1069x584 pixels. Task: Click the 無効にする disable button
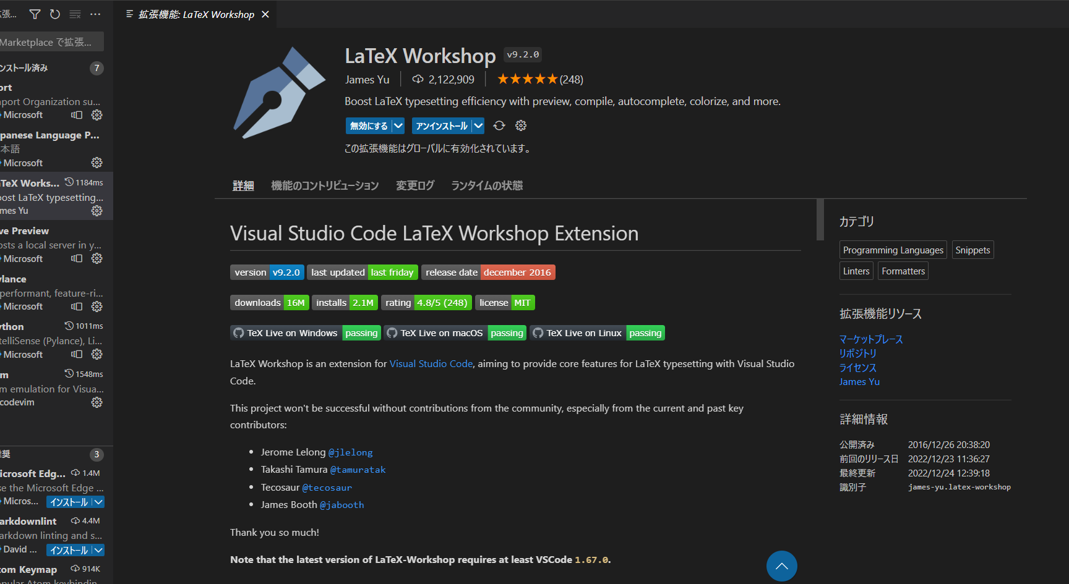[369, 126]
